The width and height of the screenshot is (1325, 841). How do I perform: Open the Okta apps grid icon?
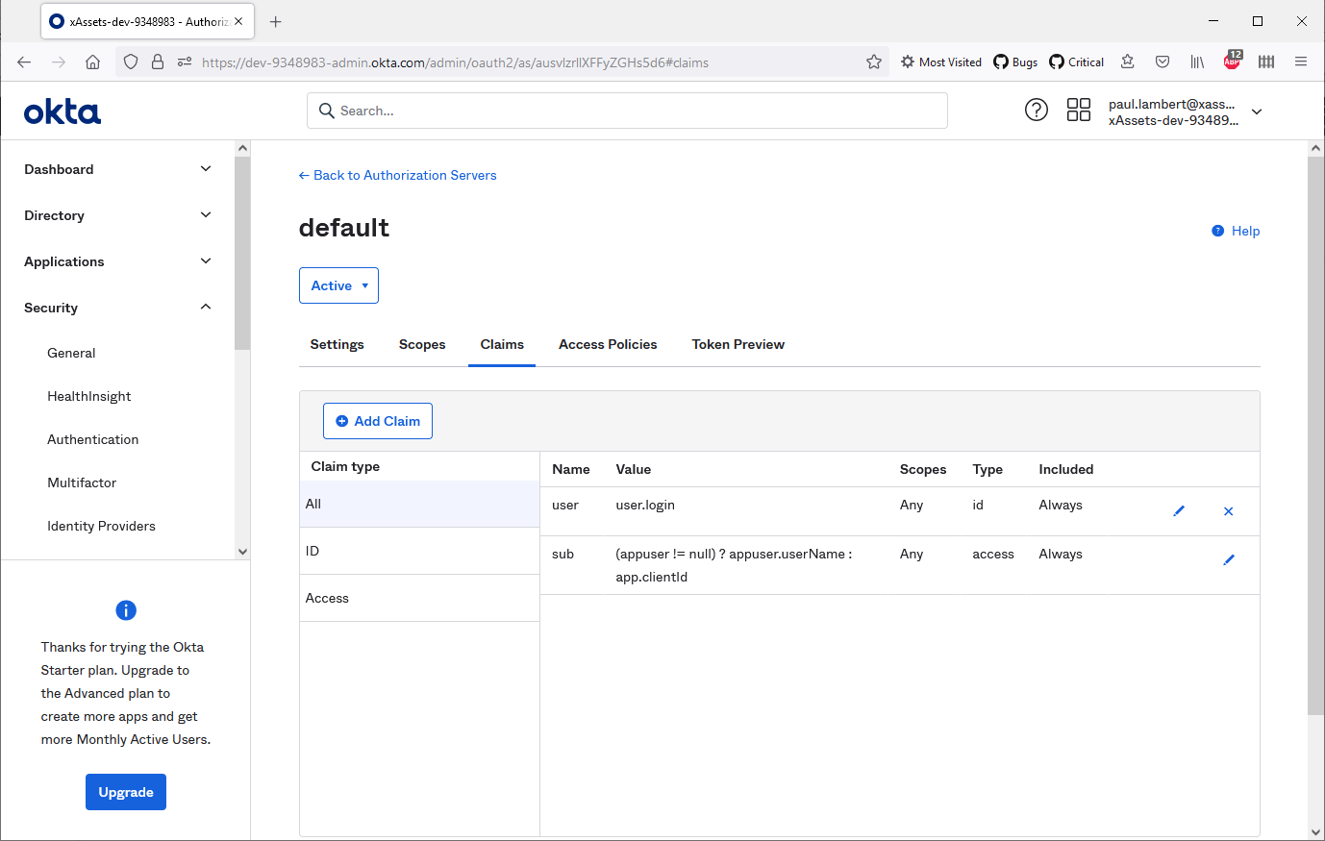tap(1078, 110)
